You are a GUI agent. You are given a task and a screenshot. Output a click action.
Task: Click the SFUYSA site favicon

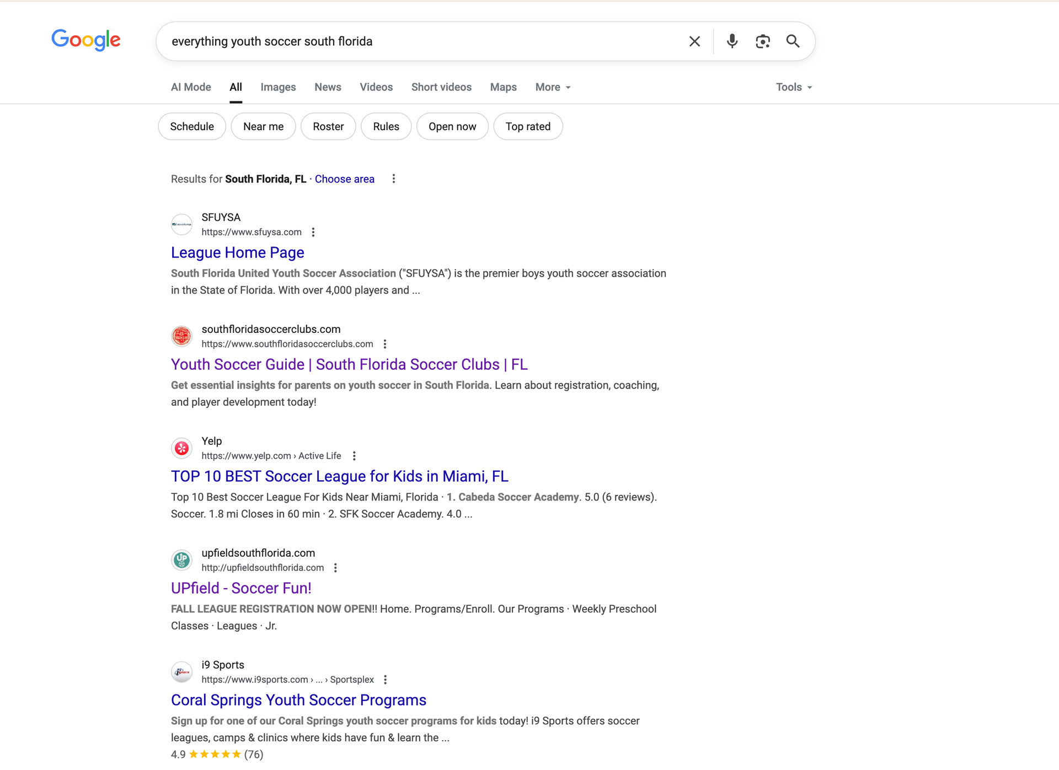[x=181, y=224]
